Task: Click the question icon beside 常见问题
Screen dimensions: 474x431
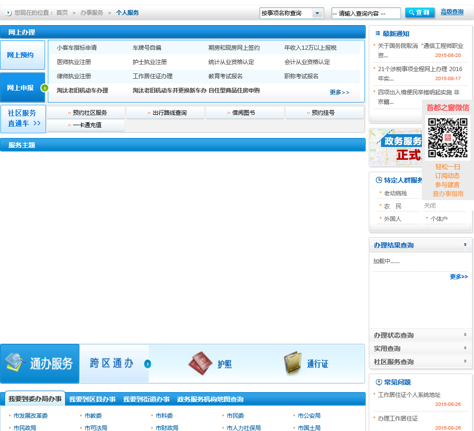Action: (379, 382)
